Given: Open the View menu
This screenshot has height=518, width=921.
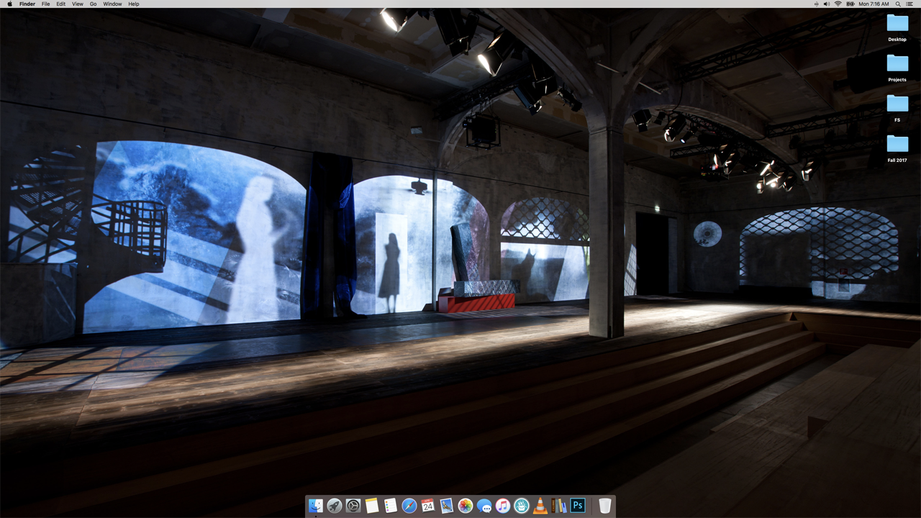Looking at the screenshot, I should [x=78, y=4].
